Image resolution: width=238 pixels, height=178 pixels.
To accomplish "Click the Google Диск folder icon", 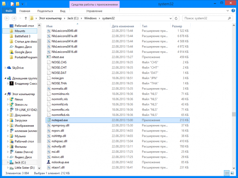I will (12, 52).
